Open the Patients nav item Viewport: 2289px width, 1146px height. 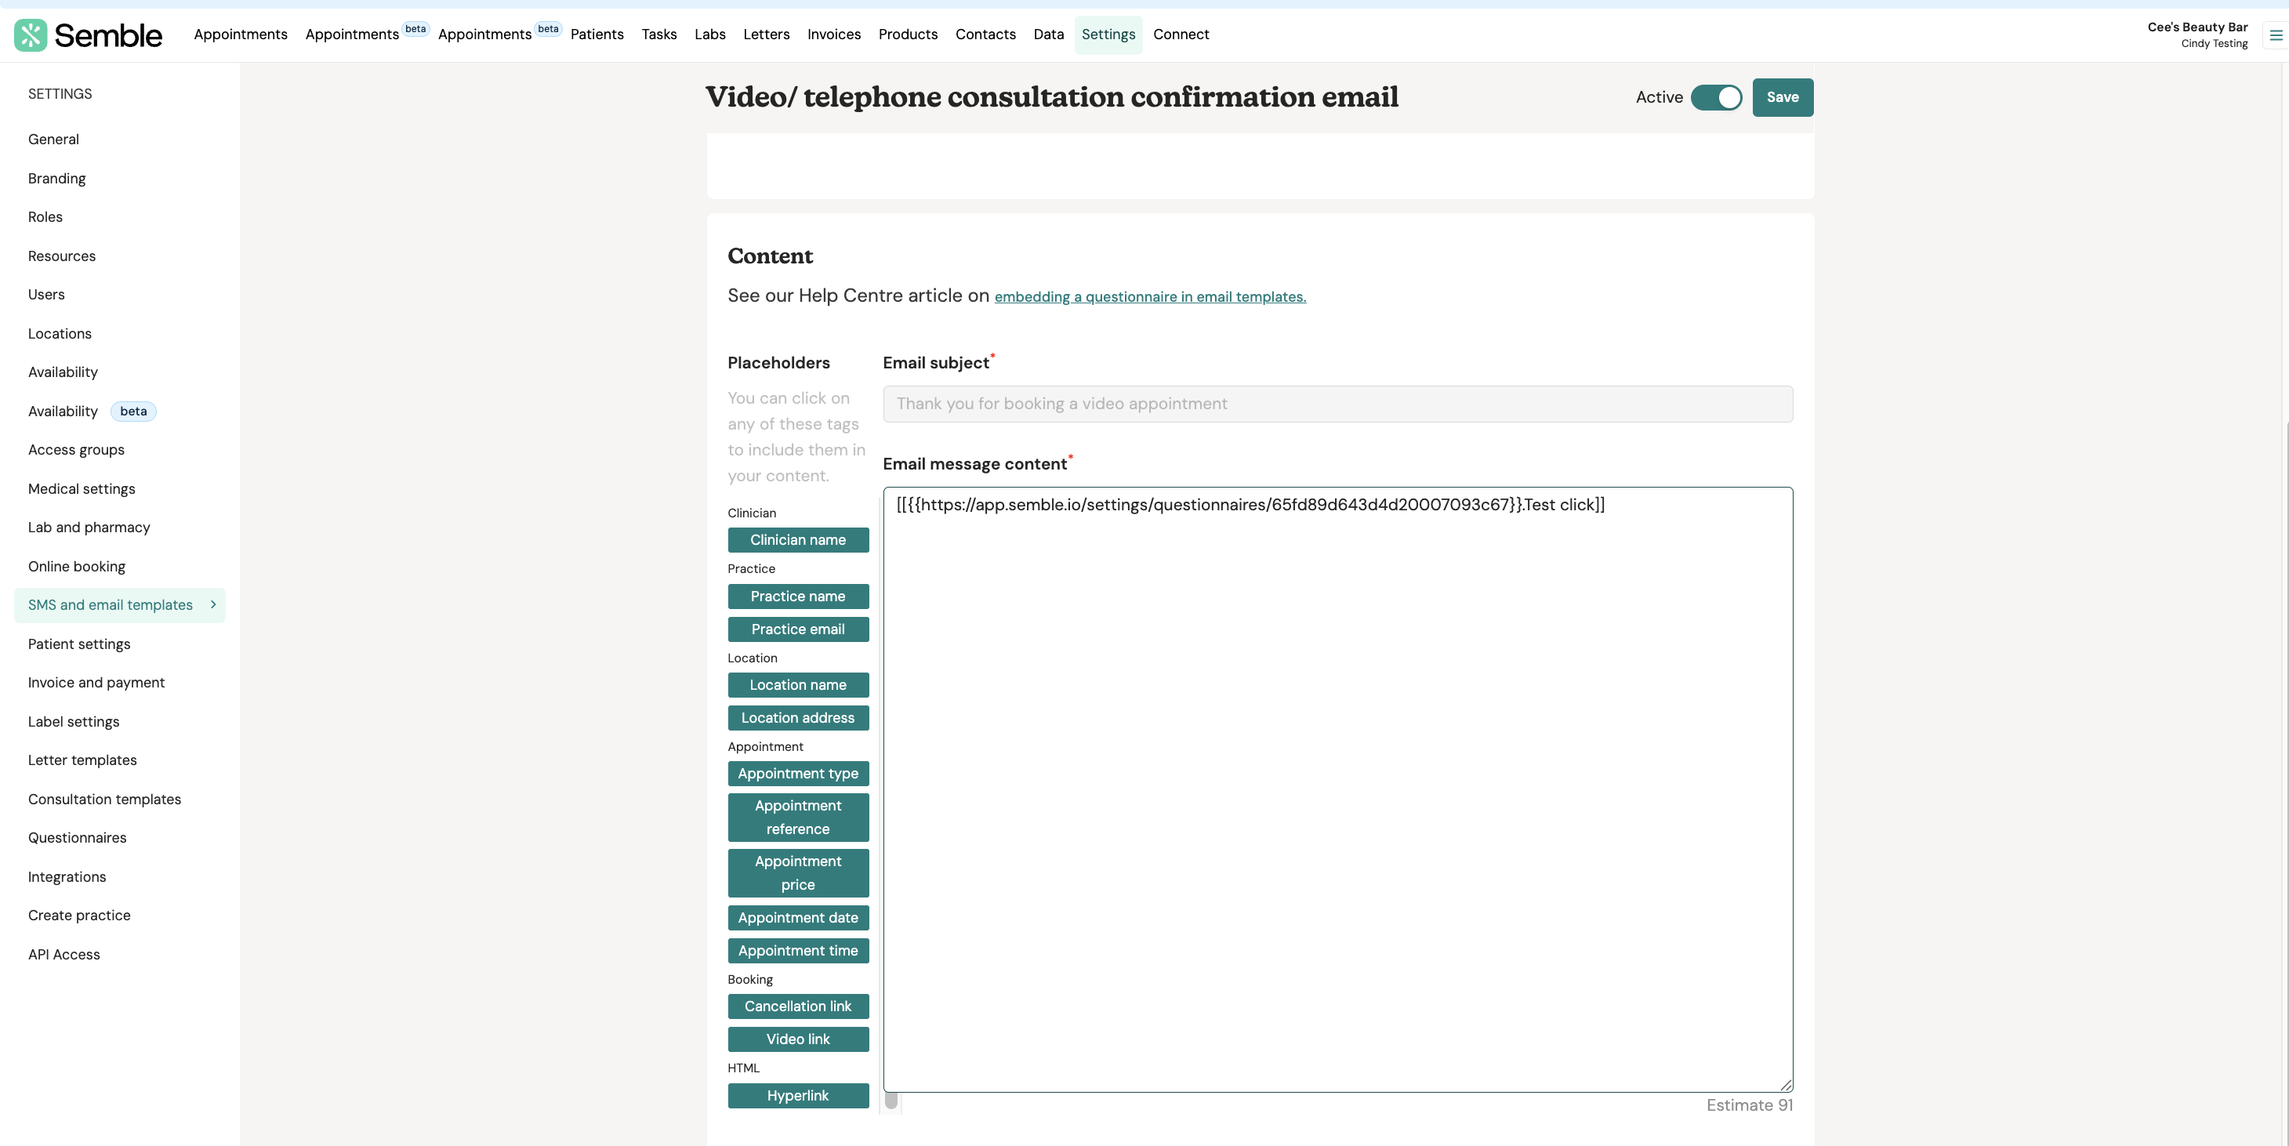(x=597, y=34)
